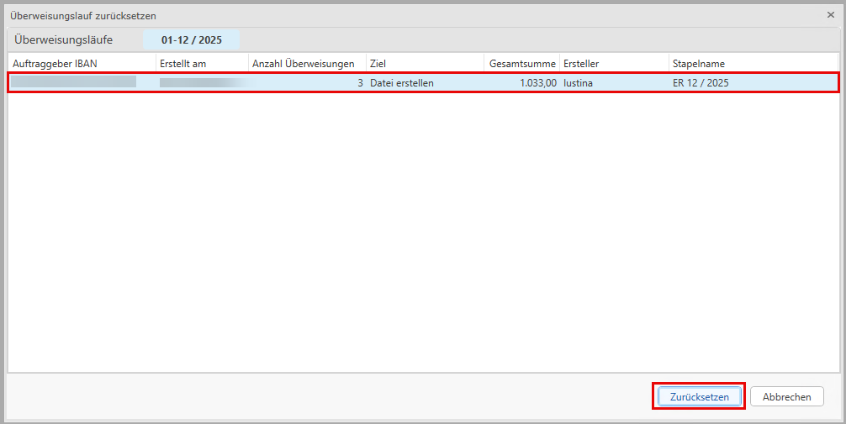Sort by Anzahl Überweisungen column header
This screenshot has width=846, height=424.
pyautogui.click(x=307, y=63)
